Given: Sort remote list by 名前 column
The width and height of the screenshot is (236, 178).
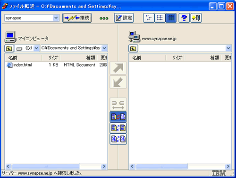Looking at the screenshot, I should point(147,58).
